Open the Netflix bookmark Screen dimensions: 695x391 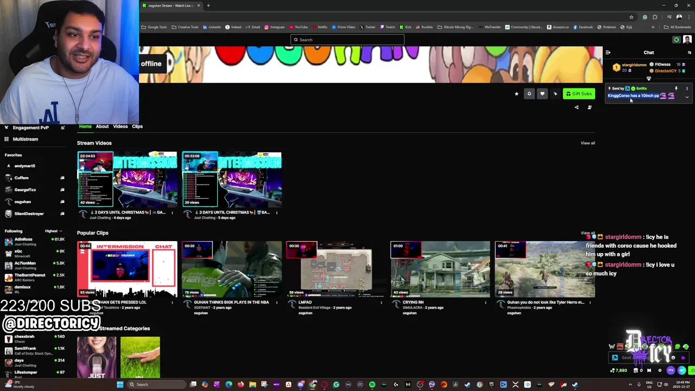coord(320,27)
